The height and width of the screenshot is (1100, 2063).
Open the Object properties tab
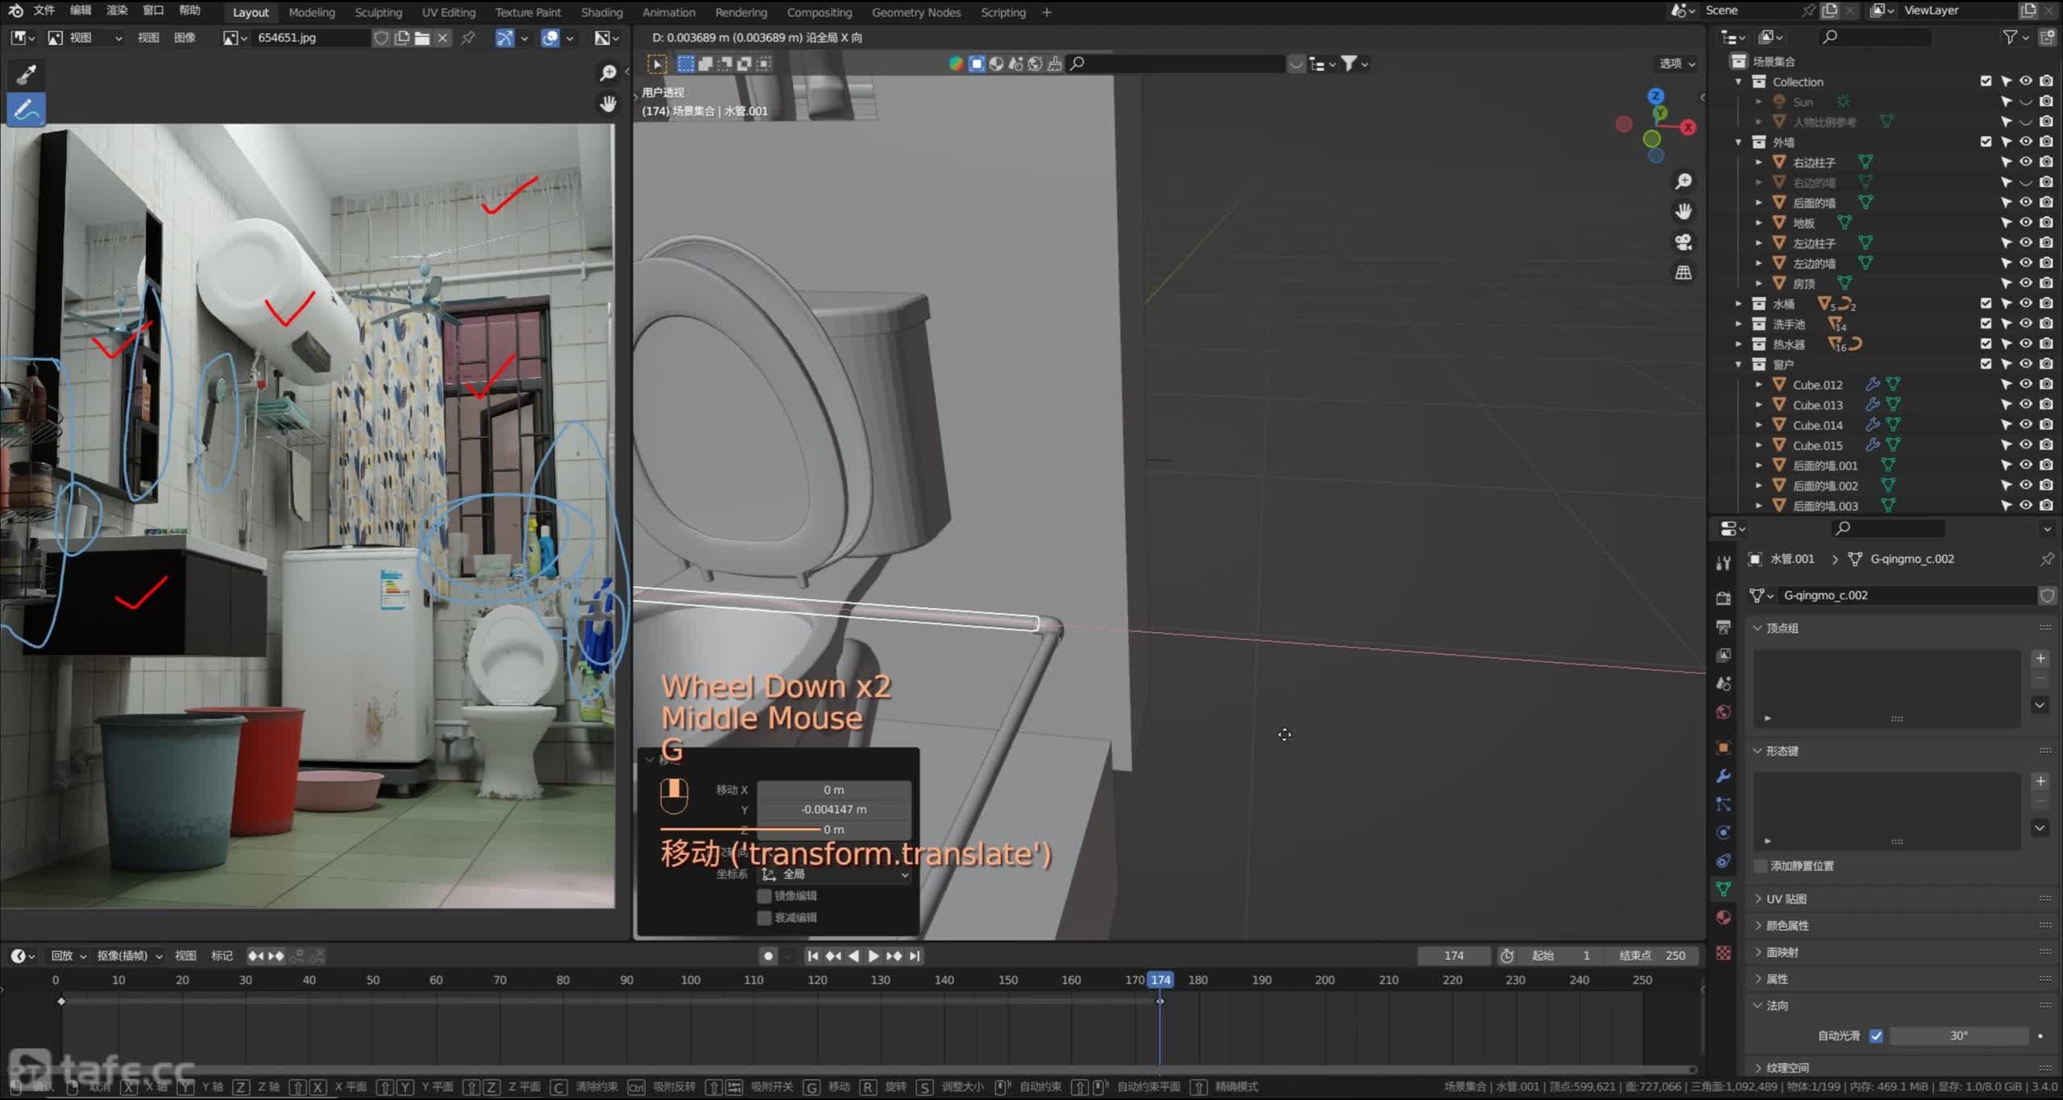tap(1724, 747)
